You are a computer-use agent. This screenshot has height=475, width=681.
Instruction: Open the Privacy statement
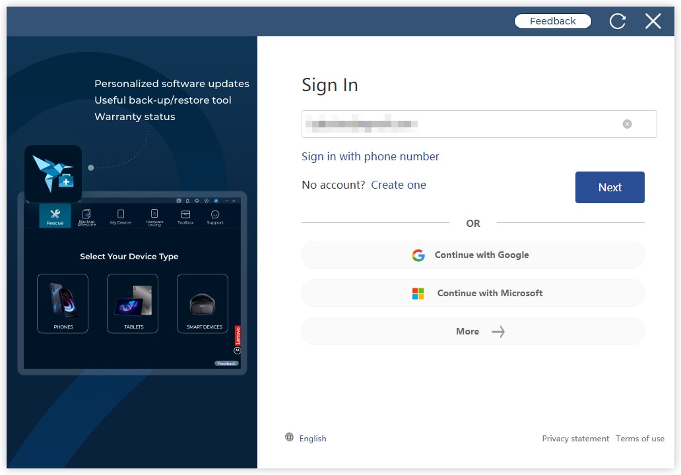pos(575,439)
